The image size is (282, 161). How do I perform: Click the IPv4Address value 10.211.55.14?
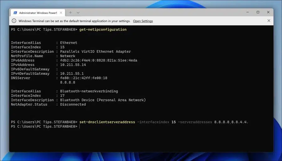[x=73, y=65]
